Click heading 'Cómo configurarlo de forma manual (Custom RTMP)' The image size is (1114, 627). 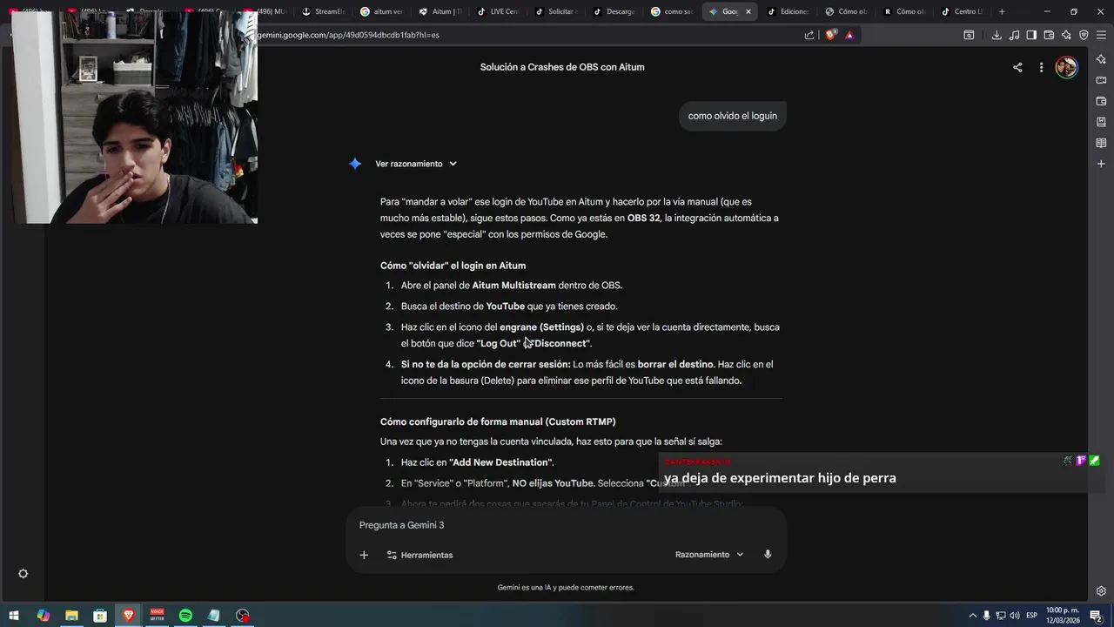(x=498, y=421)
